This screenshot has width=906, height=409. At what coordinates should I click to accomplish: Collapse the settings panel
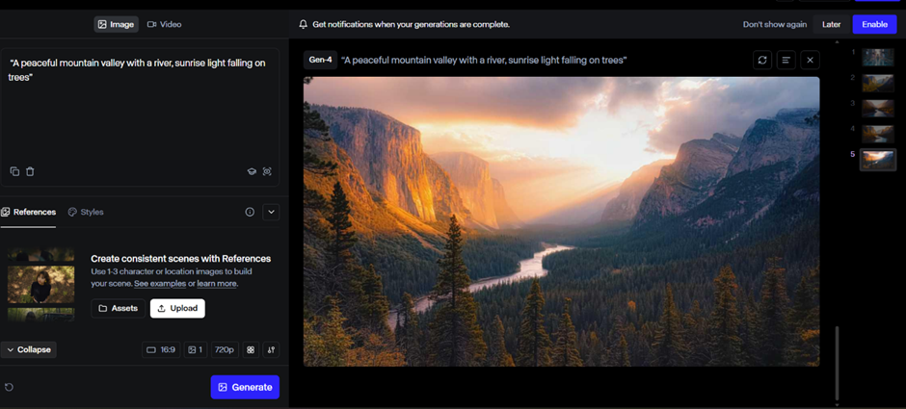(28, 349)
